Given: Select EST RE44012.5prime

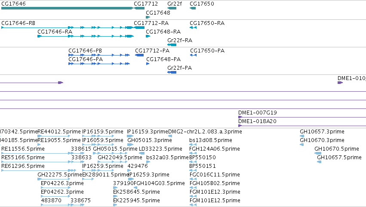Looking at the screenshot, I should pos(59,132).
